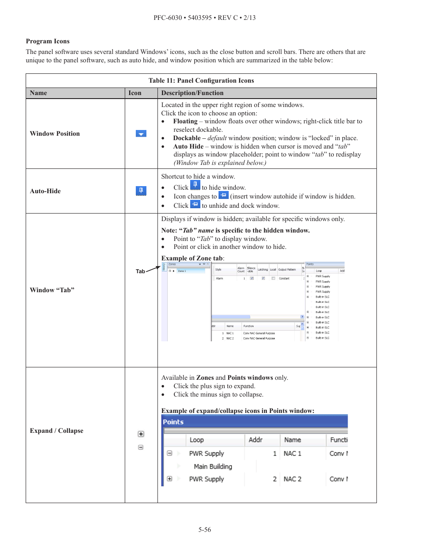
Task: Select 'Conv NAC General Purpose' for NAC 2
Action: (x=259, y=339)
